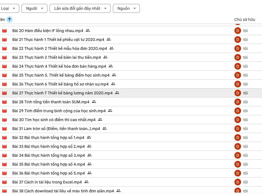Viewport: 262px width, 194px height.
Task: Click owner text tôi in Bài 32 row
Action: 246,137
